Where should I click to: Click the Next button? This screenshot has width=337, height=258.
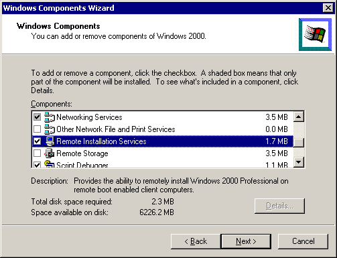coord(246,241)
